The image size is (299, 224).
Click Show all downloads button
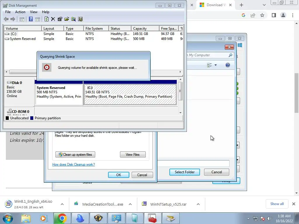(277, 204)
